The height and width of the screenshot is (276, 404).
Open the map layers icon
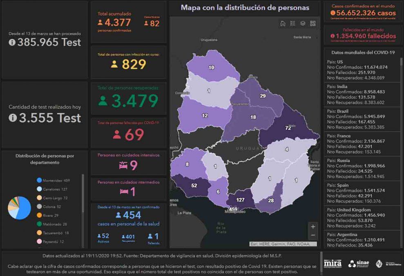click(x=303, y=23)
